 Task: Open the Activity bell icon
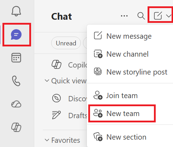(16, 11)
